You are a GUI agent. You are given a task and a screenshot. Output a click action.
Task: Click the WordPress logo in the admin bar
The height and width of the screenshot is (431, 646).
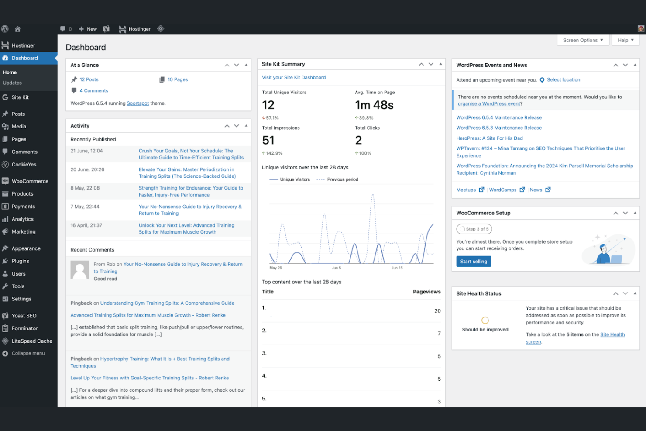click(x=5, y=29)
